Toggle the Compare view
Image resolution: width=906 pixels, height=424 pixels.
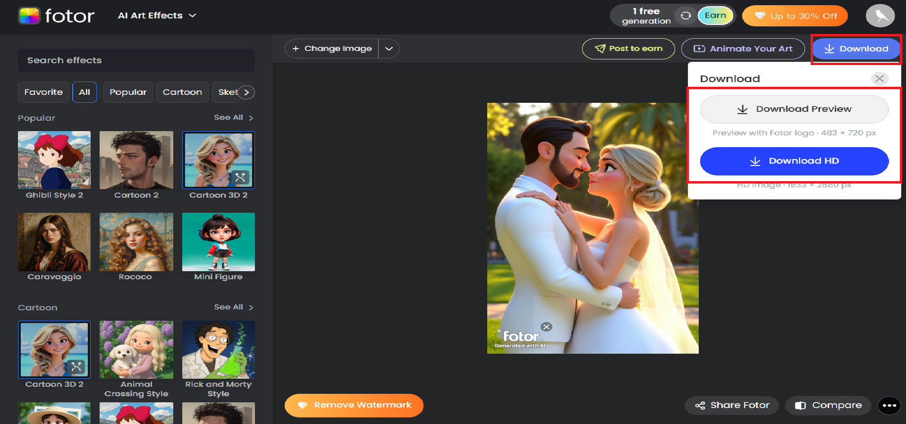(x=828, y=405)
